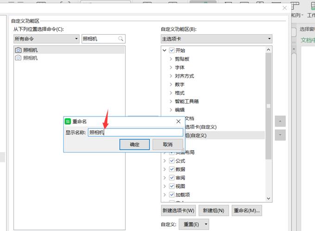Click WPS logo icon in rename dialog
315x231 pixels.
coord(68,121)
